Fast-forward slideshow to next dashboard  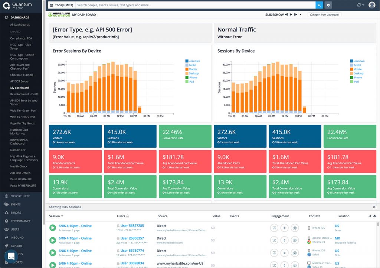tap(295, 14)
